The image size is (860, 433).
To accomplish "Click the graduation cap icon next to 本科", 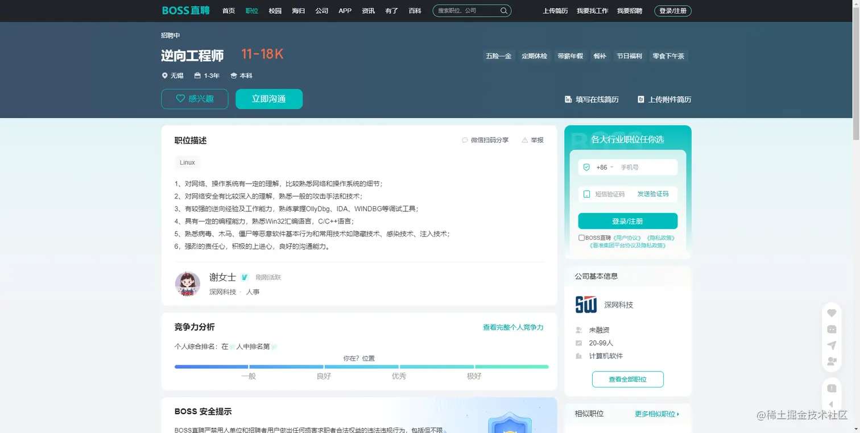I will pos(233,76).
